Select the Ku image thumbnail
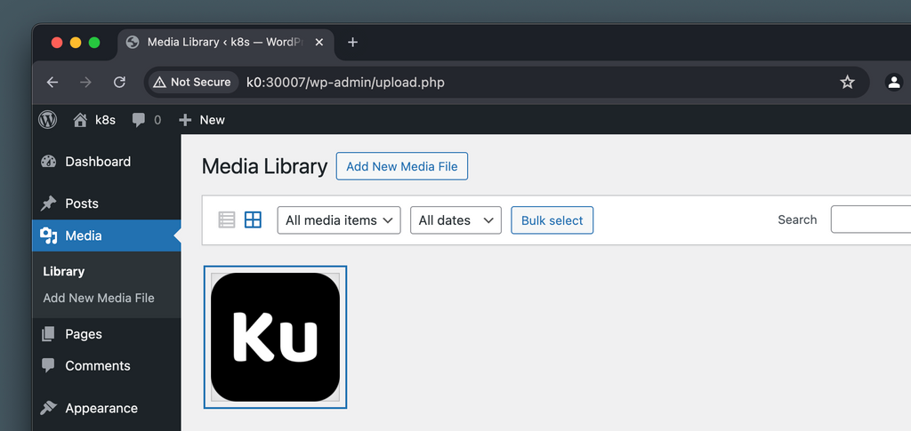Screen dimensions: 911x431 coord(275,337)
